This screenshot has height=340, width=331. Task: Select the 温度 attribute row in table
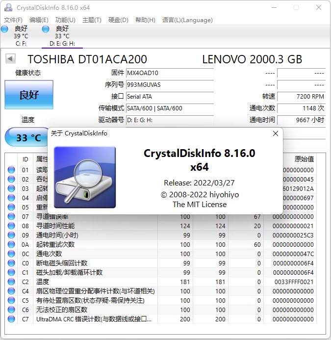coord(161,282)
